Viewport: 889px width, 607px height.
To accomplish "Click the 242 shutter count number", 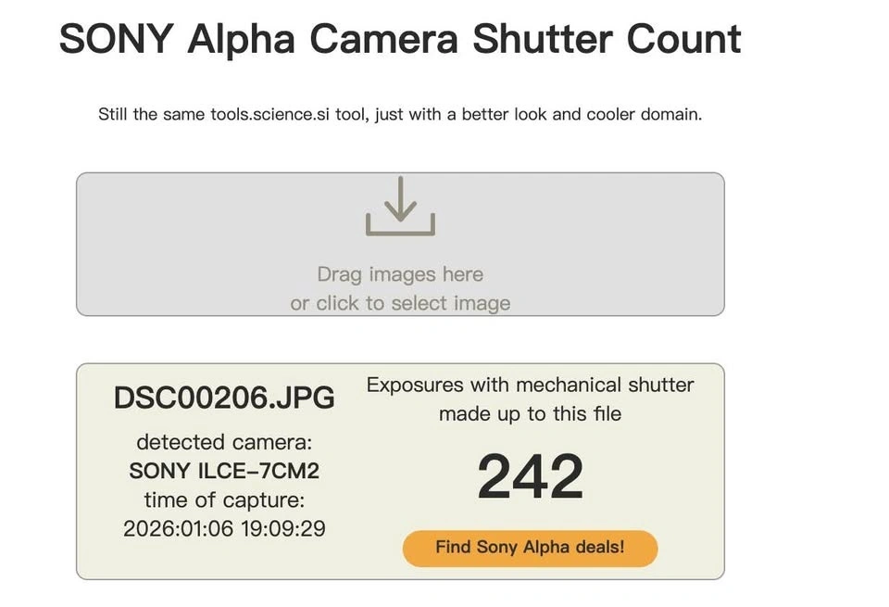I will tap(530, 477).
